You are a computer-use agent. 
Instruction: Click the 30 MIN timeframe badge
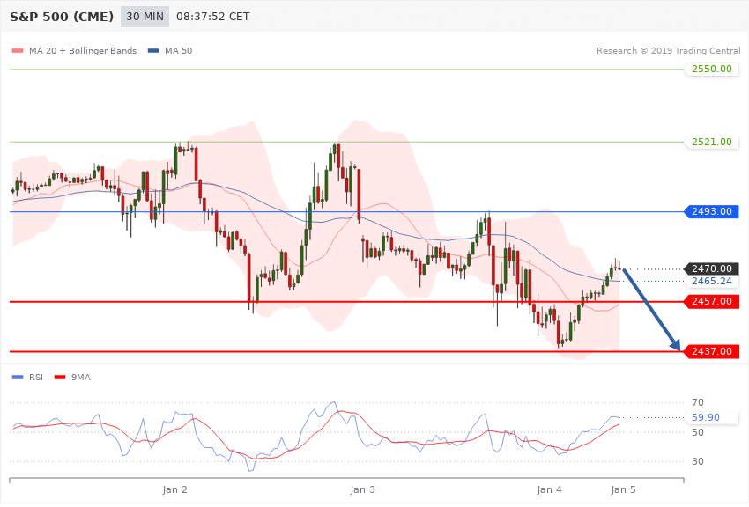[145, 17]
